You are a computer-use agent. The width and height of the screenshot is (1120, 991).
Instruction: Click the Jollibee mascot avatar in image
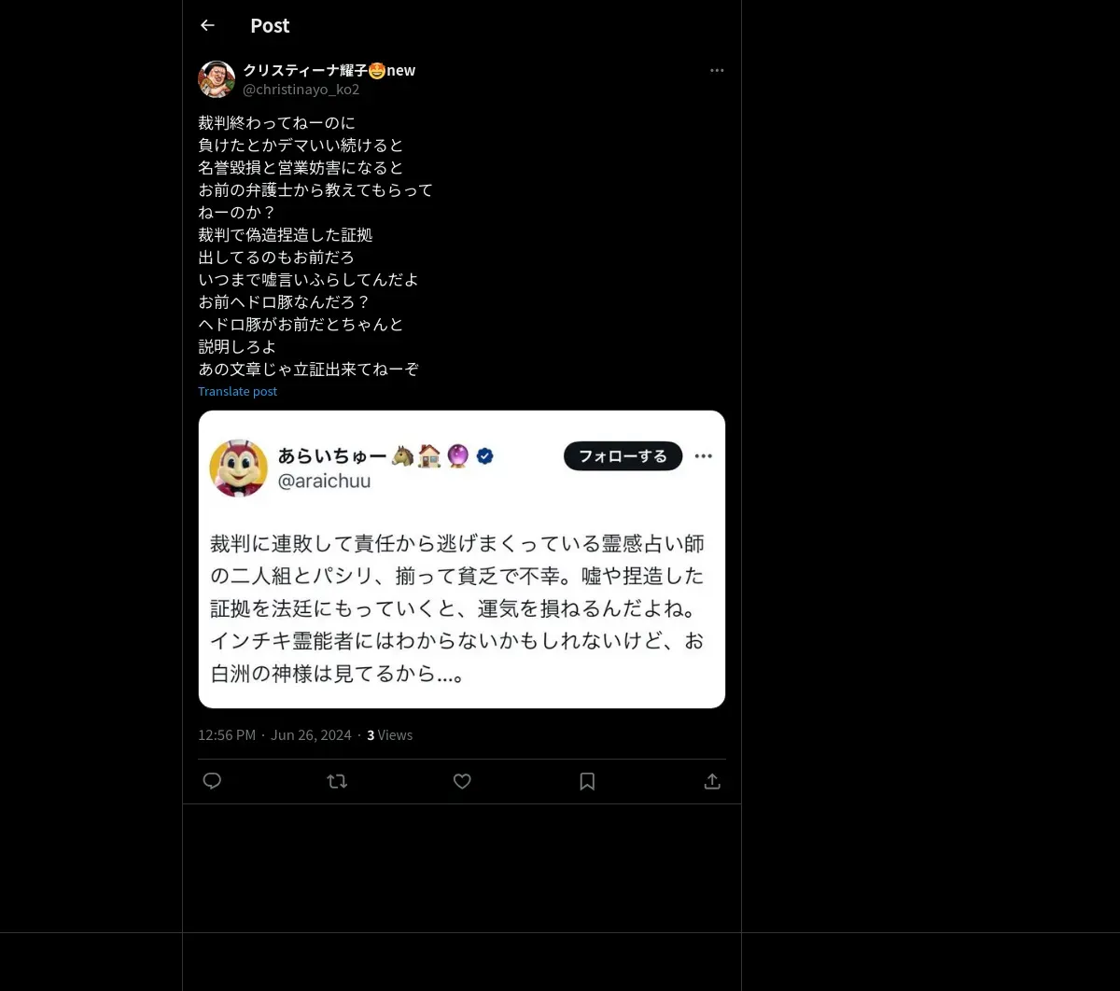pos(239,468)
